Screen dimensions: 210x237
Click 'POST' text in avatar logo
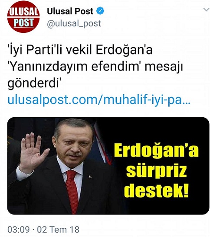point(23,22)
